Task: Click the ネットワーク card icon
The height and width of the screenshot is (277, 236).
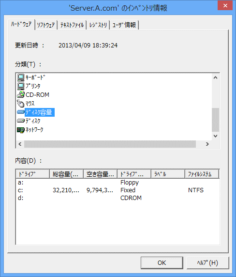Action: click(x=21, y=130)
